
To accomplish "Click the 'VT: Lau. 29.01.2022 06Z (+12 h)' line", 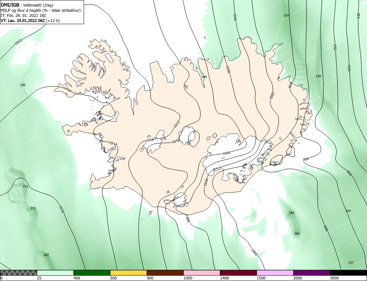I will 30,20.
